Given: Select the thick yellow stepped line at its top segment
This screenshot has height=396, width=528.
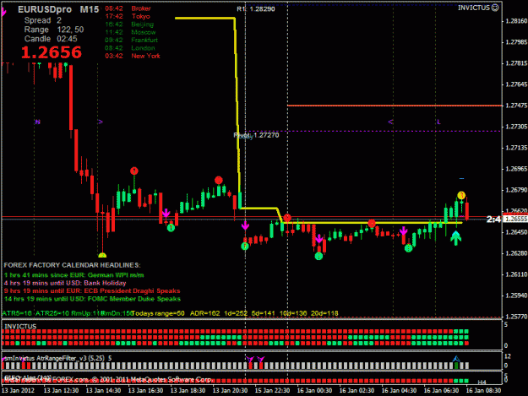Looking at the screenshot, I should click(x=204, y=19).
